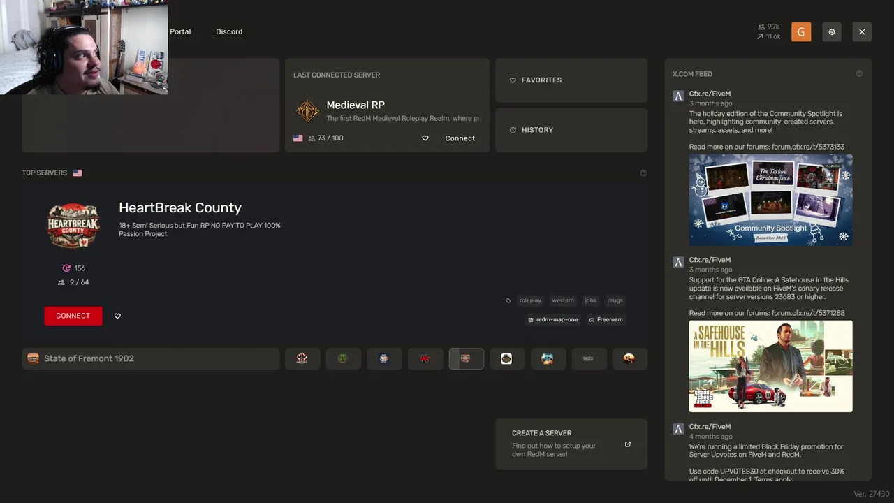The width and height of the screenshot is (894, 503).
Task: Close the launcher with the X button
Action: (x=862, y=31)
